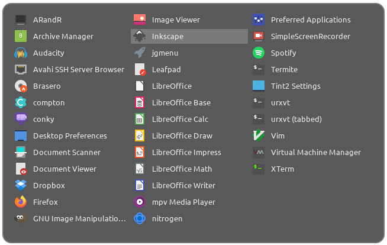Screen dimensions: 387x245
Task: Open the Desktop Preferences menu entry
Action: click(x=70, y=136)
